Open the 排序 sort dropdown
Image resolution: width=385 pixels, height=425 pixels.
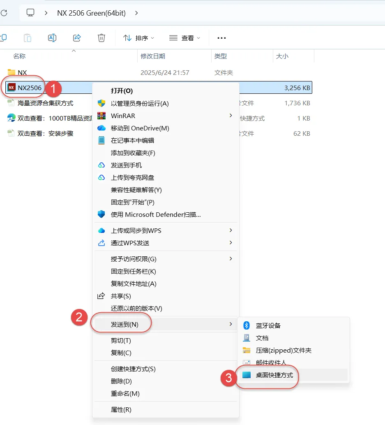(138, 38)
